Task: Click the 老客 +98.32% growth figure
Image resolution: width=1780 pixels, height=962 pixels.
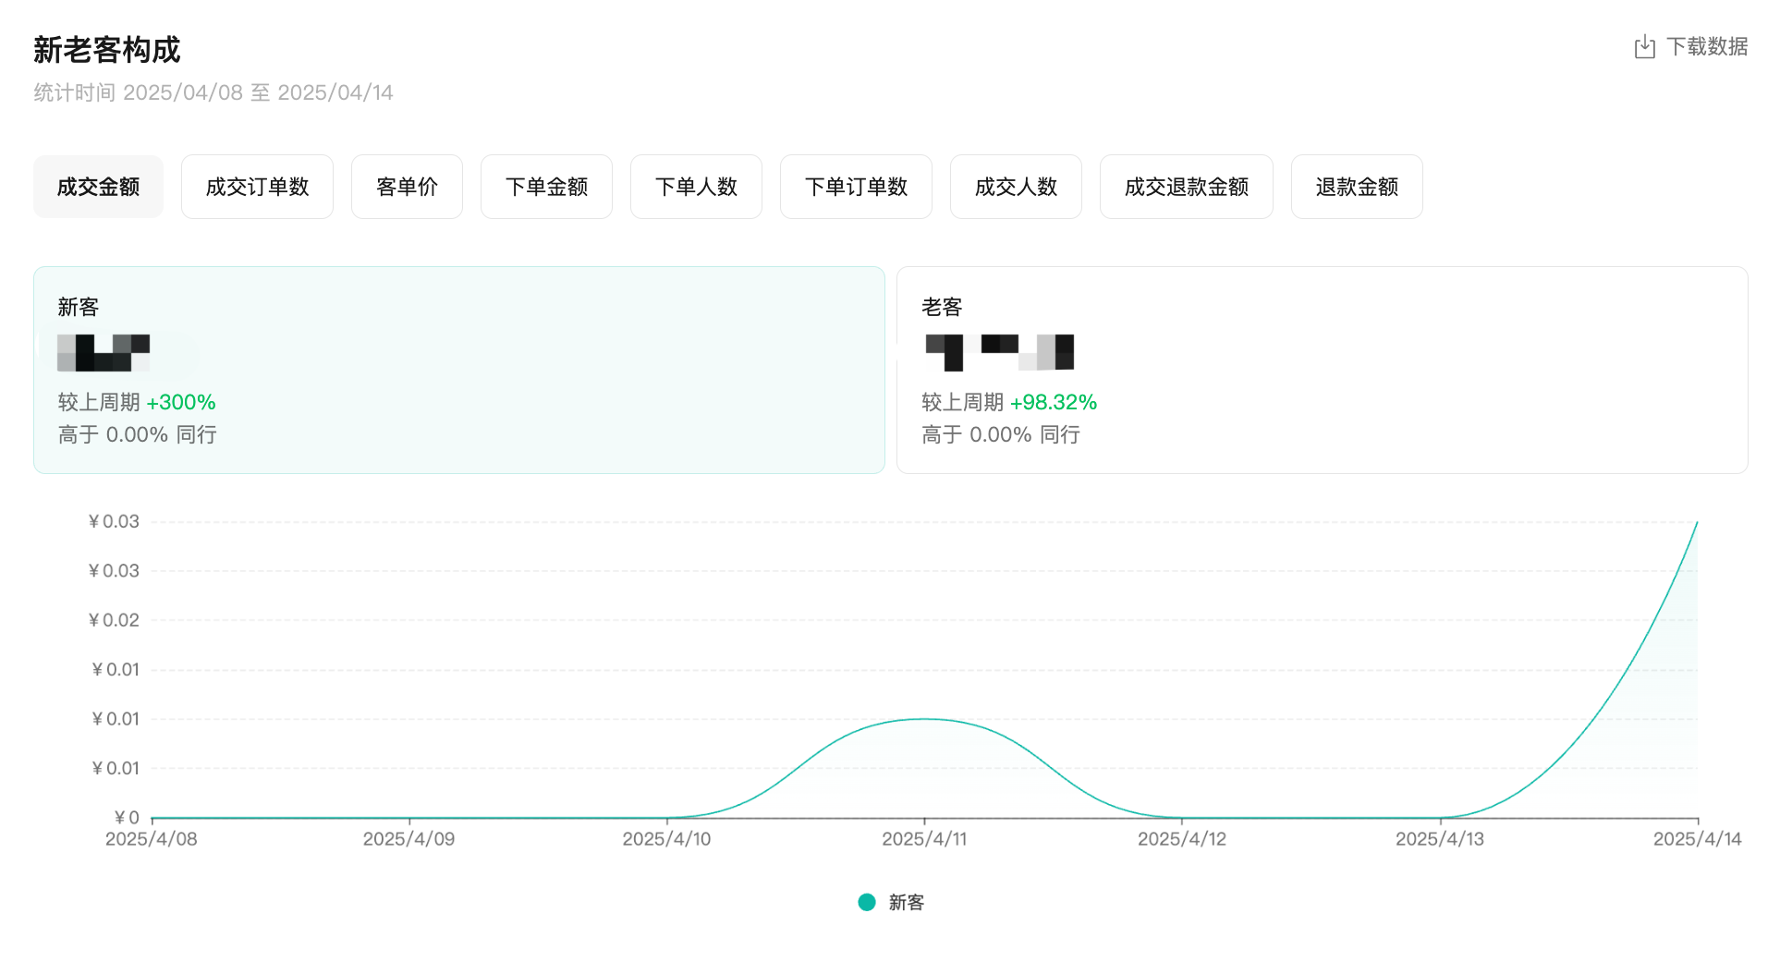Action: pos(1053,402)
